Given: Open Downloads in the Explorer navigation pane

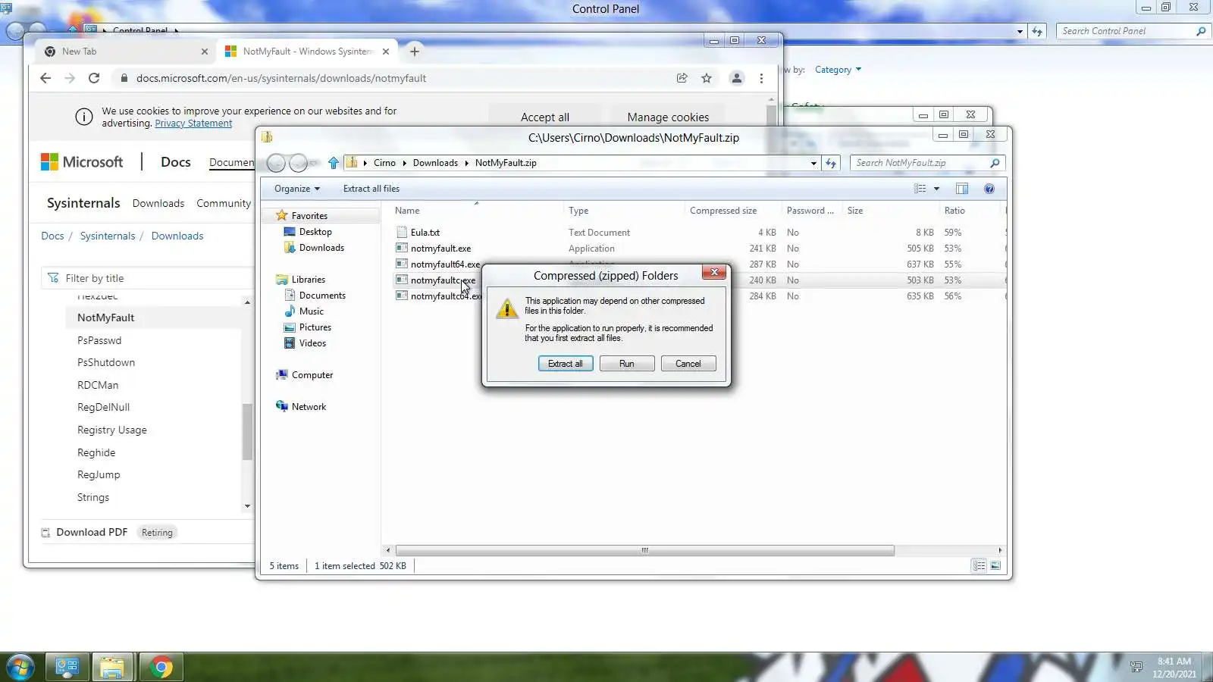Looking at the screenshot, I should [321, 248].
